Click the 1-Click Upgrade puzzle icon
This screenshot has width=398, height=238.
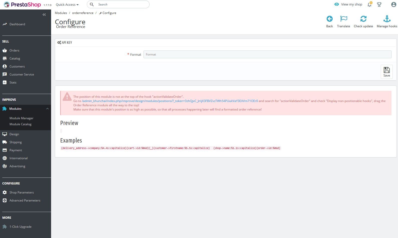click(5, 227)
